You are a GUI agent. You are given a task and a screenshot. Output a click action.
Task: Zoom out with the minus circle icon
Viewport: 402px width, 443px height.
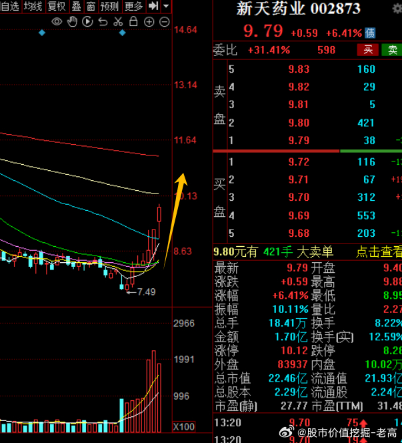[x=164, y=22]
